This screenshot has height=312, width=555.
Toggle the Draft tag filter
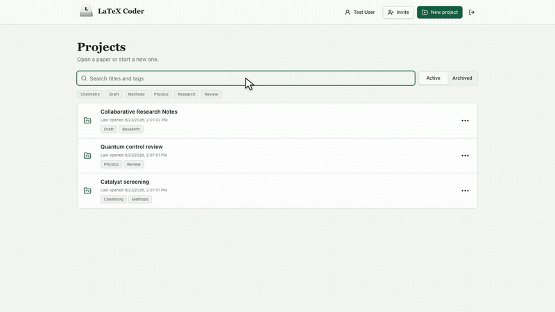point(114,94)
